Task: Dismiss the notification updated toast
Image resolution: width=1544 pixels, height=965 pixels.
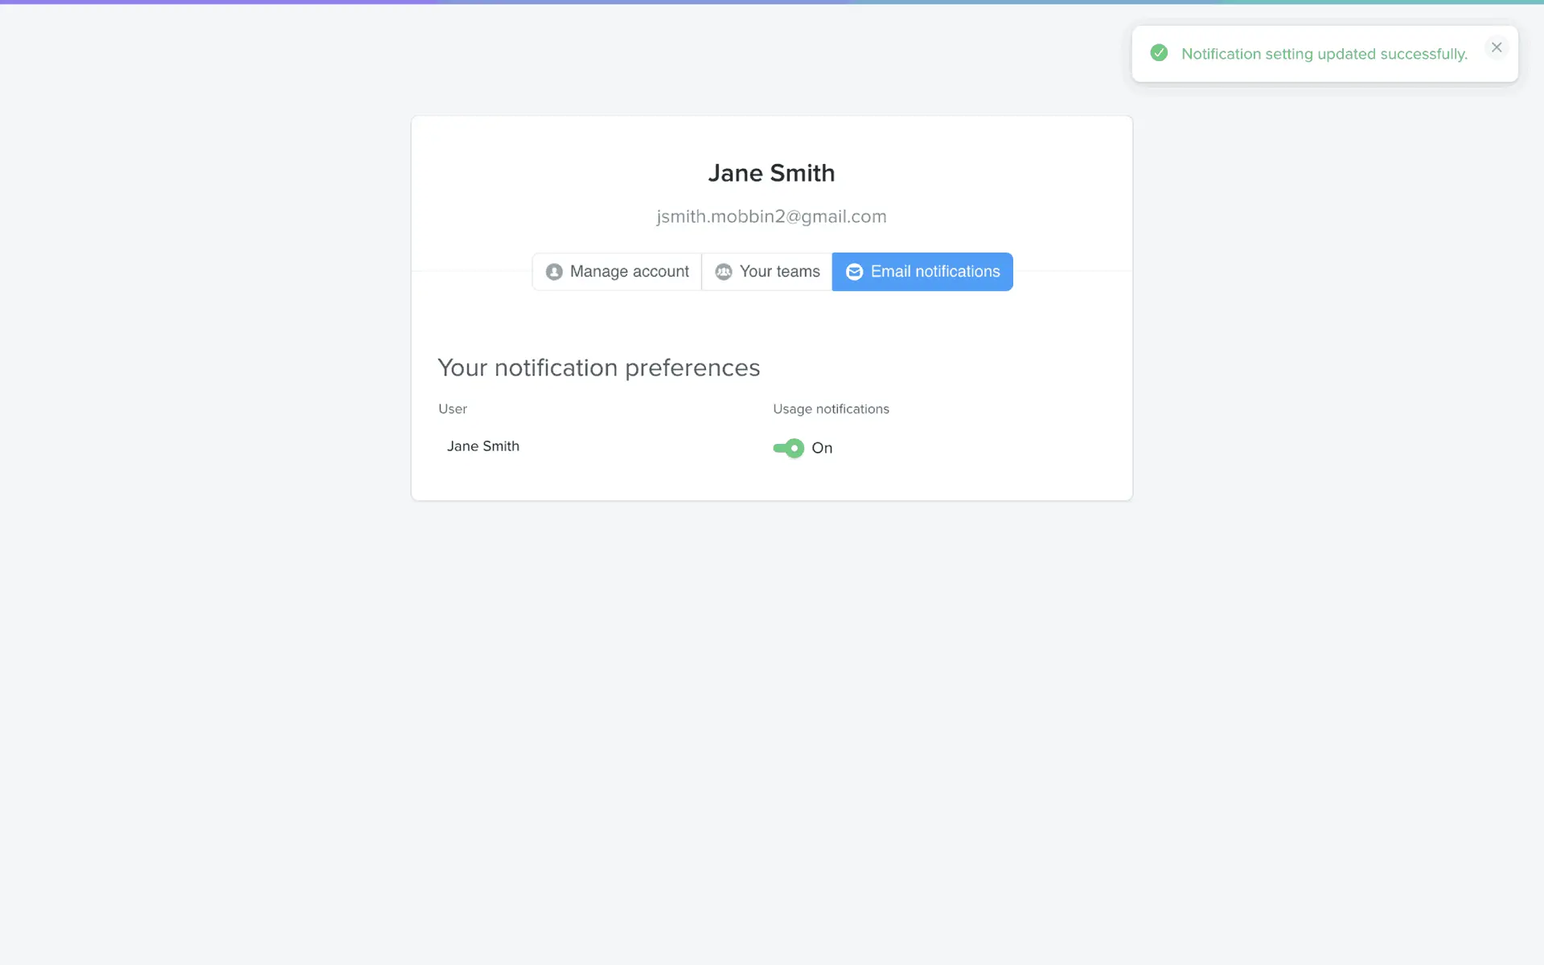Action: click(1497, 47)
